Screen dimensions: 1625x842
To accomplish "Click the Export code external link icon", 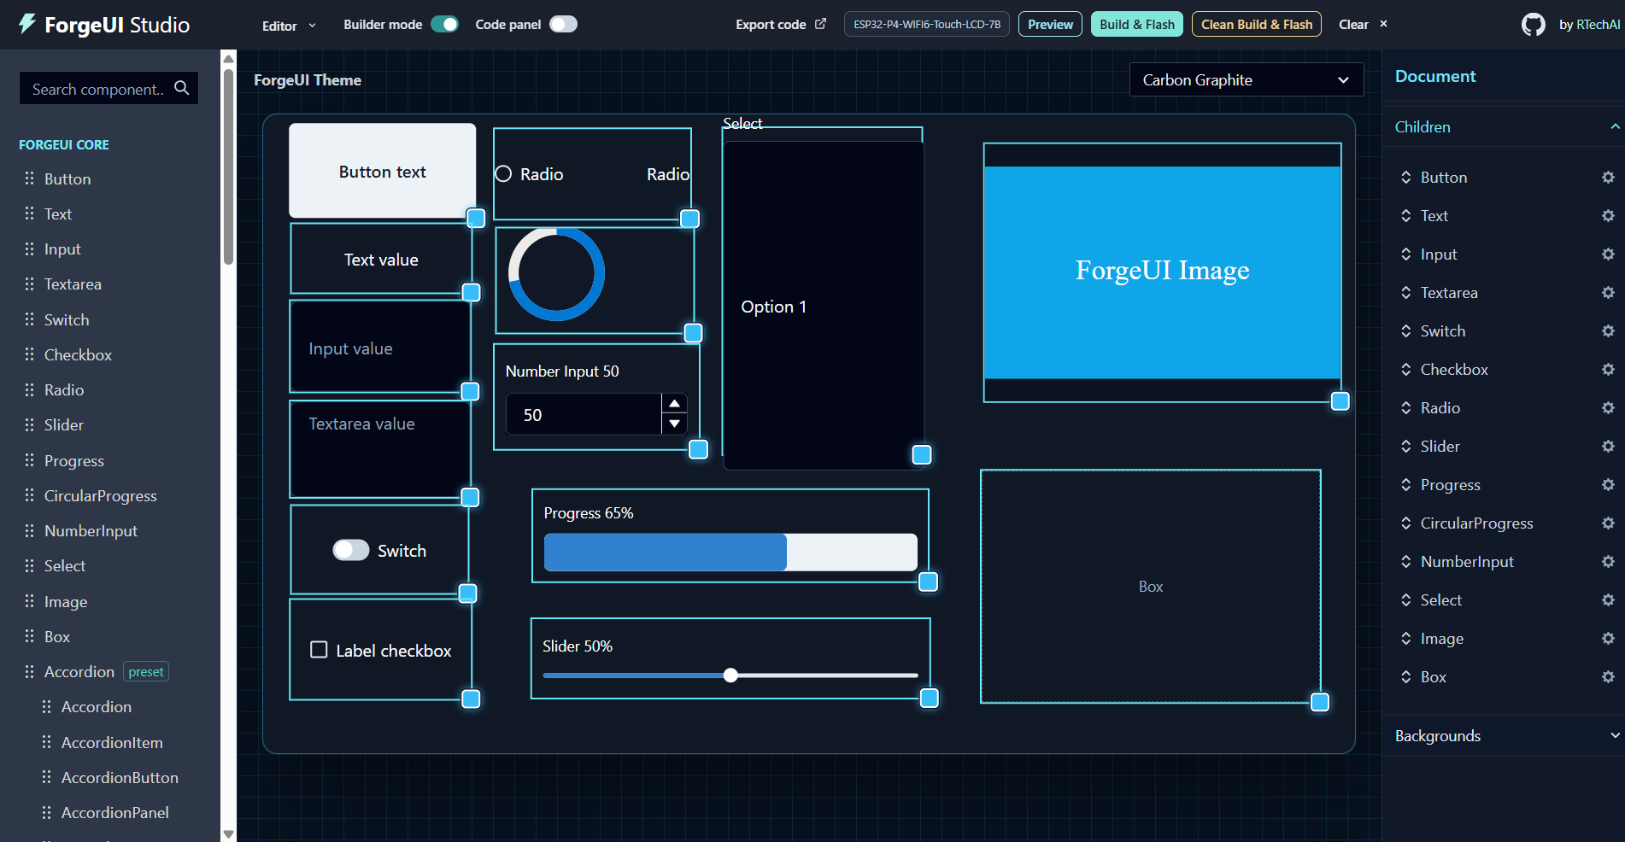I will 820,24.
